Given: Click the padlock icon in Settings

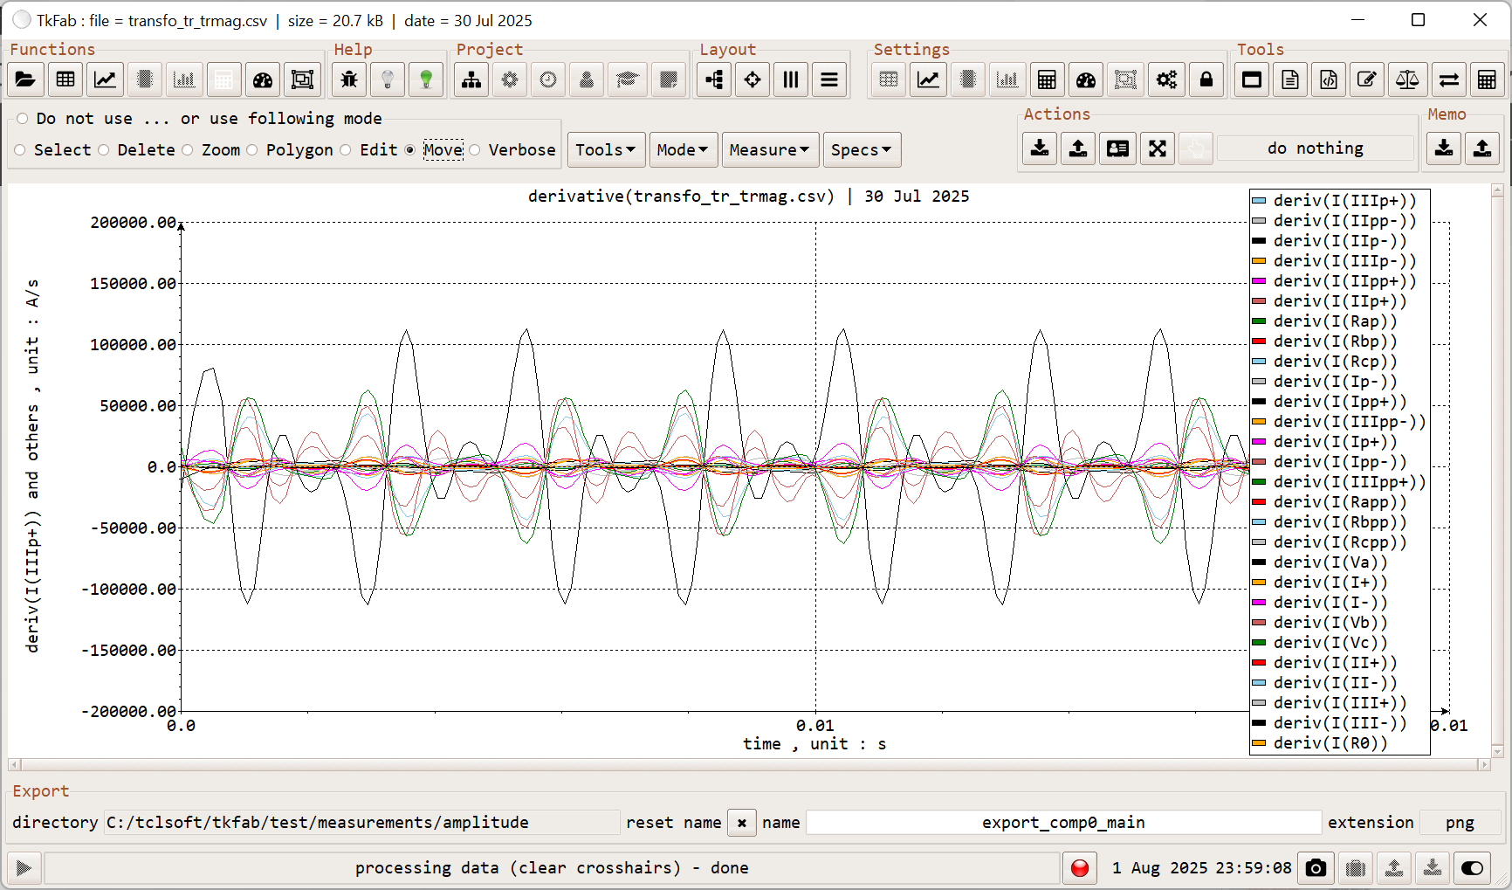Looking at the screenshot, I should [1206, 80].
